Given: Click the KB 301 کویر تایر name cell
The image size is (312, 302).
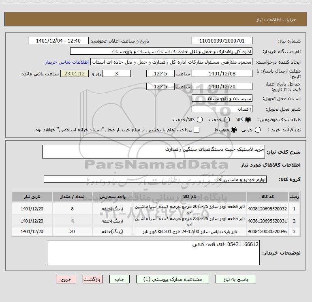Looking at the screenshot, I should [190, 231].
